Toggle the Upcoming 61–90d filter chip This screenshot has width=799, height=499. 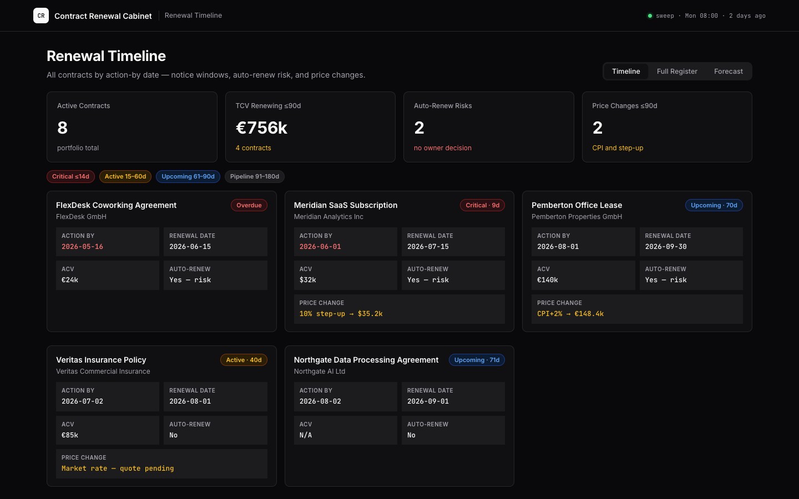pos(188,176)
